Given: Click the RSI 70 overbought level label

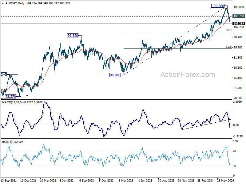Looking at the screenshot, I should pos(234,151).
